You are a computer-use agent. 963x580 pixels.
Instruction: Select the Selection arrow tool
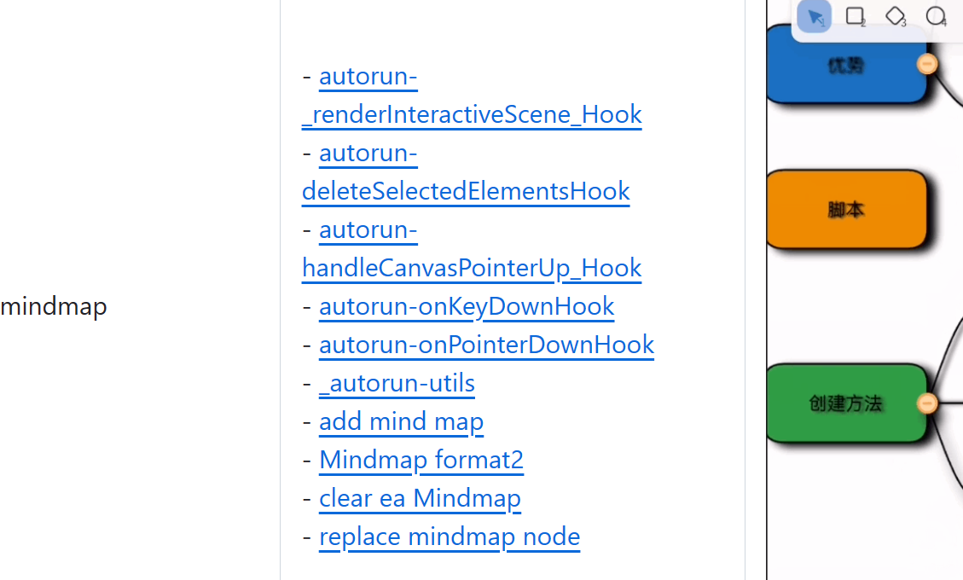click(x=815, y=16)
